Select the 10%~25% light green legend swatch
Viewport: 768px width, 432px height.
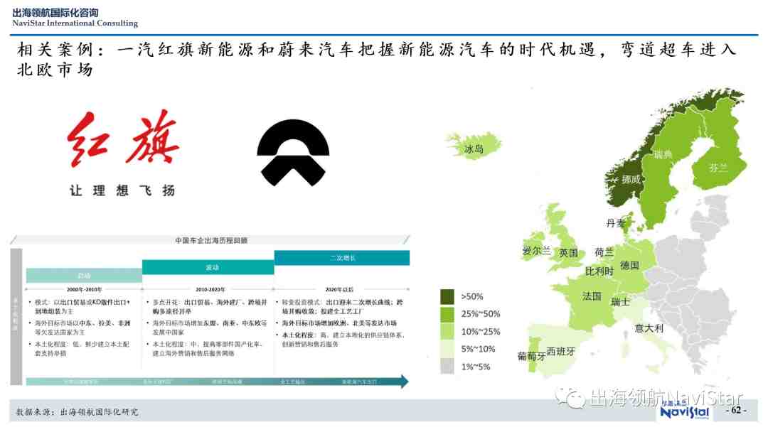447,332
